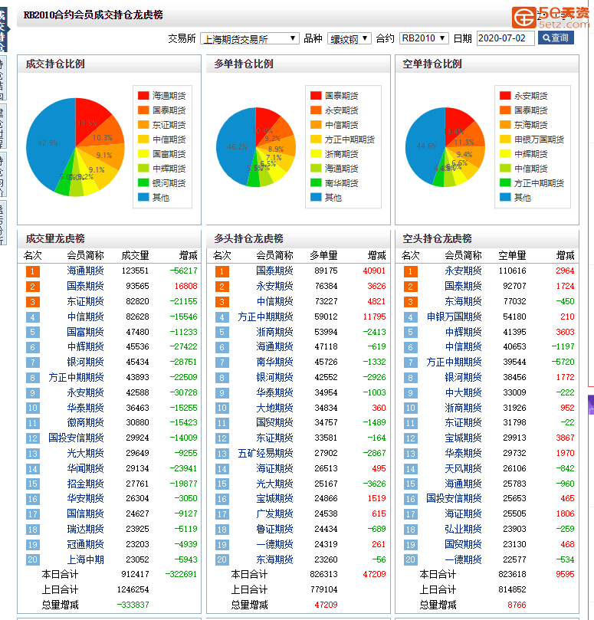Open 银河期货 link in 成交量龙虎榜 rank 7

[x=85, y=362]
